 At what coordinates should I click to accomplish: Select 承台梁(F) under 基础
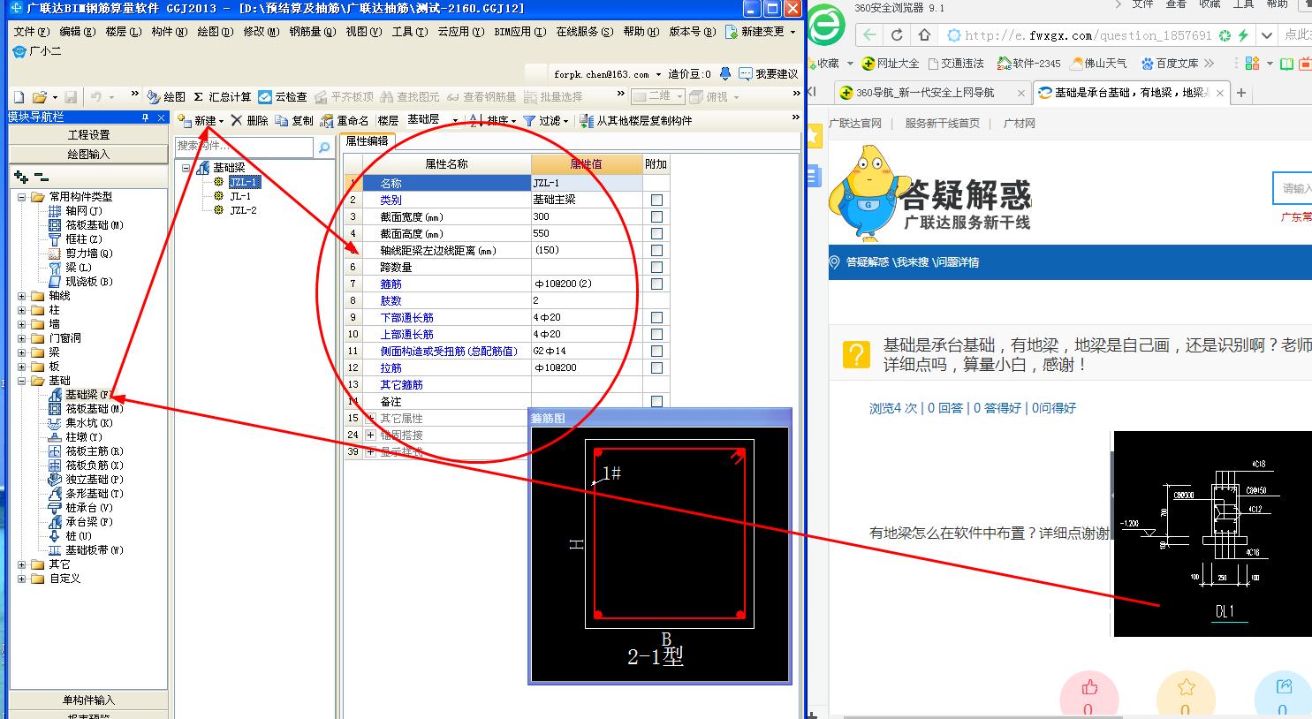(80, 522)
